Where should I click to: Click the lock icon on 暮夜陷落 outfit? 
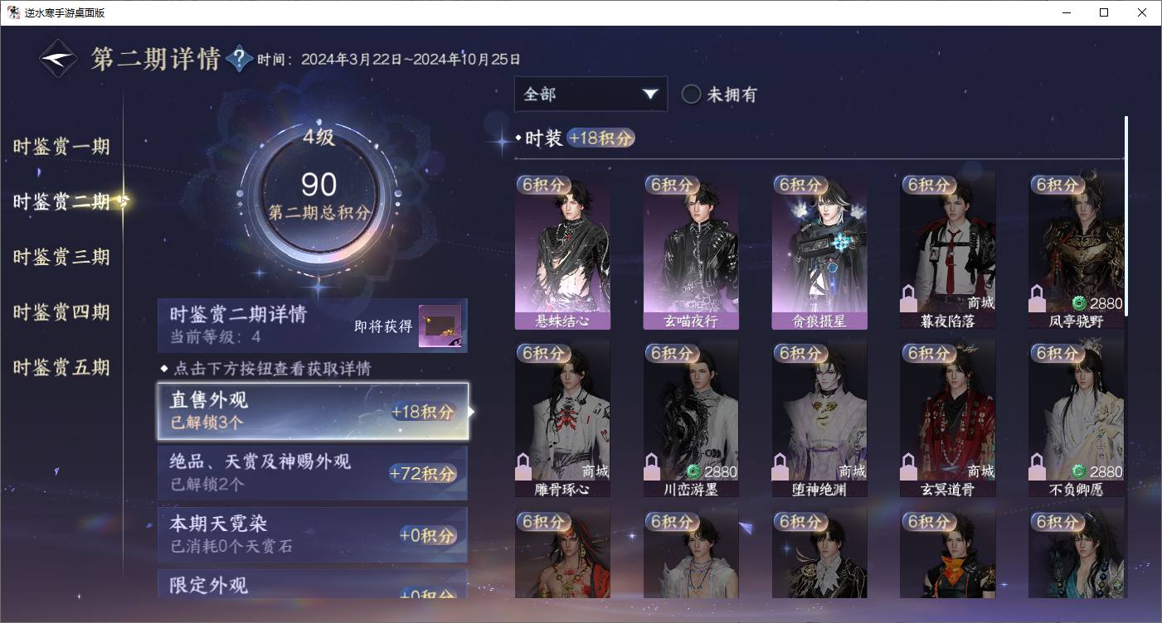coord(908,297)
